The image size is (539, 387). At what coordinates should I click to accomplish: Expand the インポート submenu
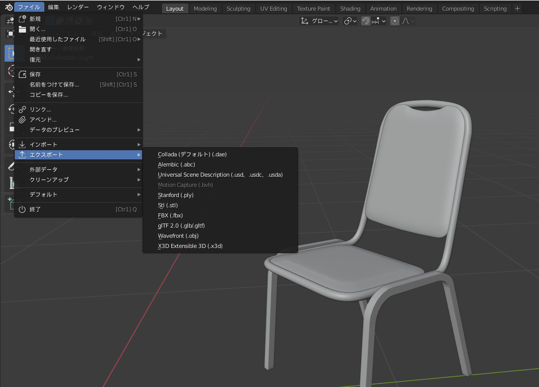[78, 144]
